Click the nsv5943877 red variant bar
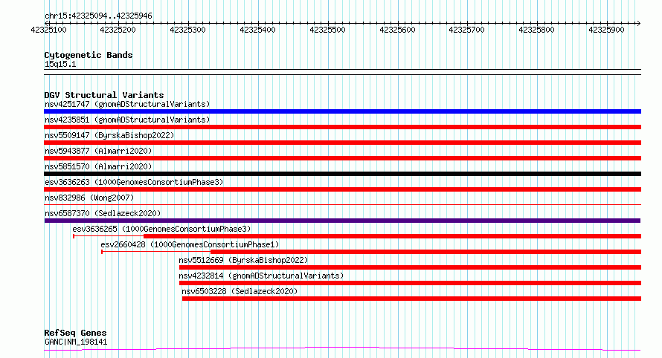 [x=342, y=158]
